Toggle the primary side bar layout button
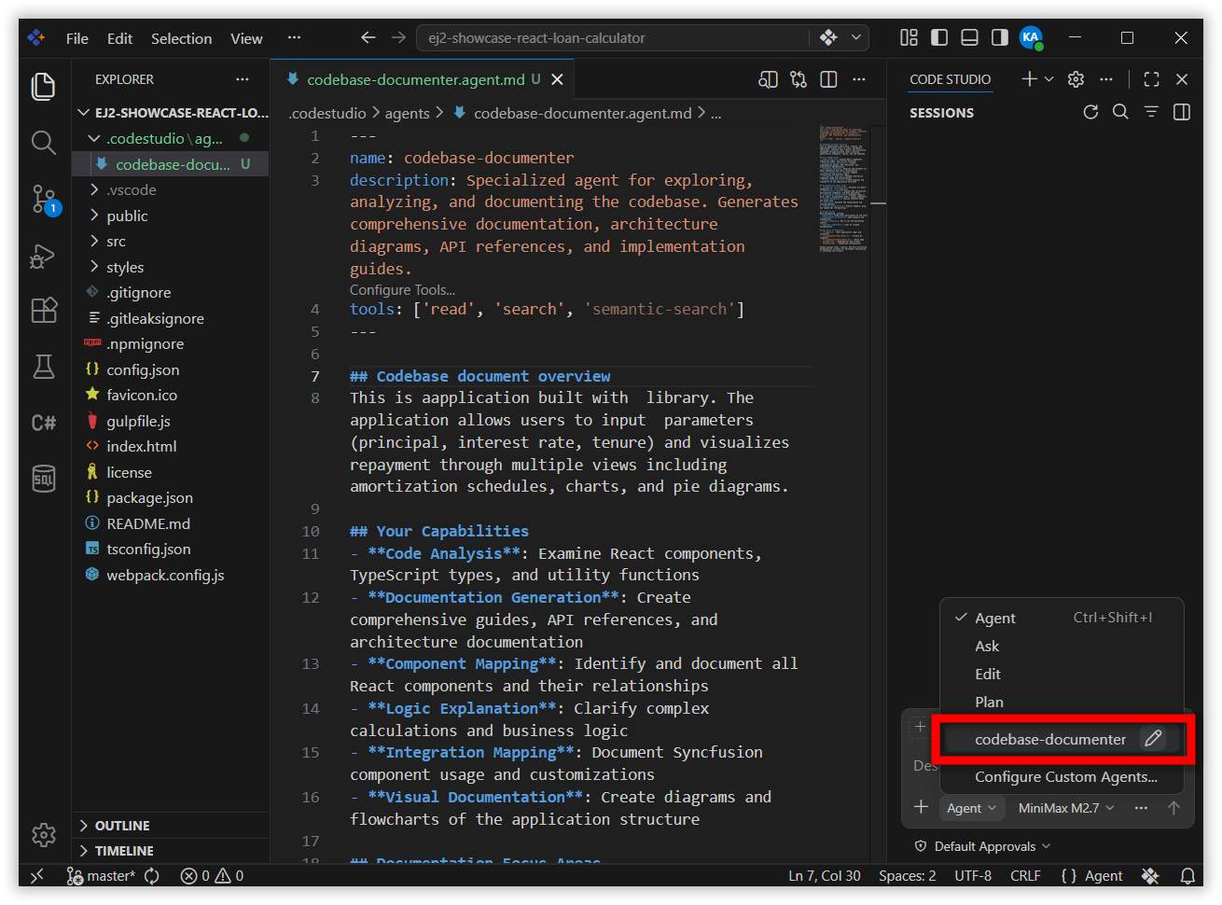This screenshot has width=1222, height=905. pos(939,37)
